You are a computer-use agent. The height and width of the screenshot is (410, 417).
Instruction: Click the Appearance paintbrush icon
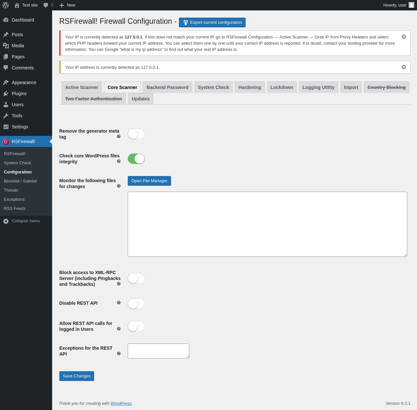[6, 82]
